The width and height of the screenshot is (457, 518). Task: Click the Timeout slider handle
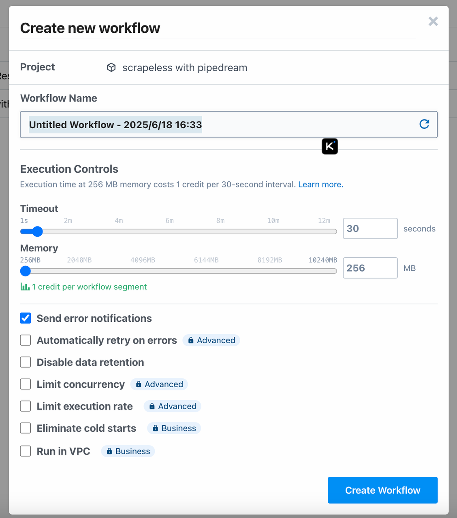[37, 231]
